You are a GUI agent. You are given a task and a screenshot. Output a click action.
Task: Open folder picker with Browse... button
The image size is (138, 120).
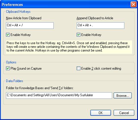(x=123, y=96)
